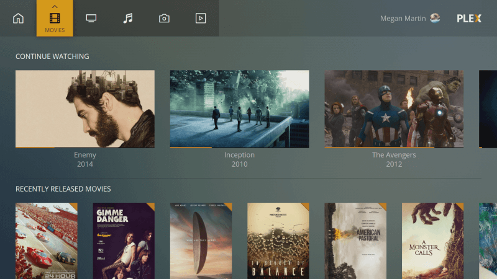Open the Videos play icon
The height and width of the screenshot is (279, 497).
201,19
